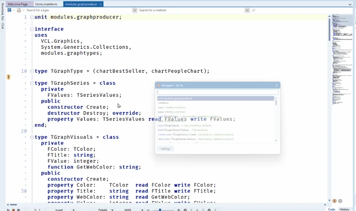Click the file sections navigation icon
This screenshot has width=356, height=211.
click(9, 10)
